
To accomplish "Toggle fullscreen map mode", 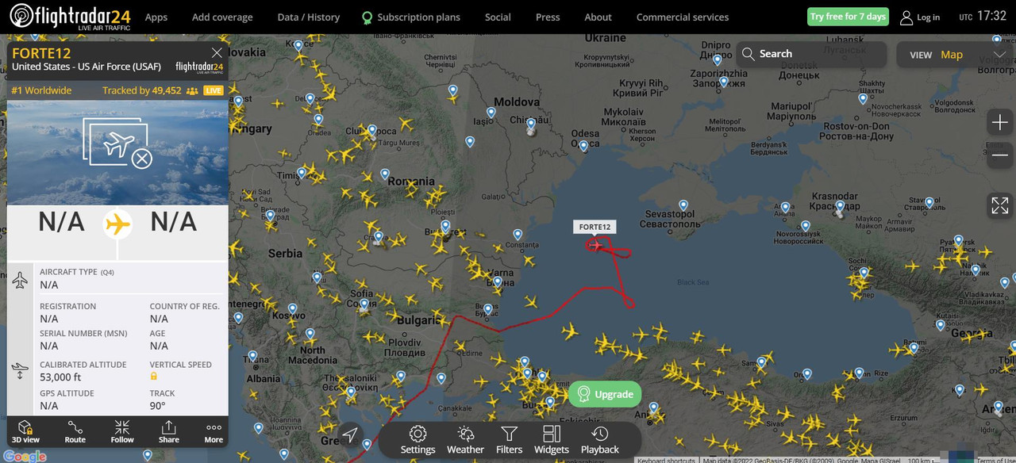I will click(x=999, y=205).
